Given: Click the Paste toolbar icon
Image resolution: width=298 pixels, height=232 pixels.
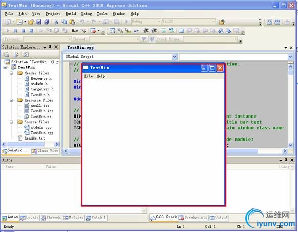Looking at the screenshot, I should point(72,22).
